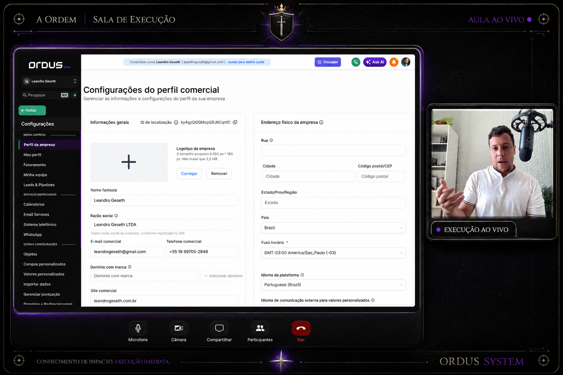Click the Compartilhar screen share icon

219,328
